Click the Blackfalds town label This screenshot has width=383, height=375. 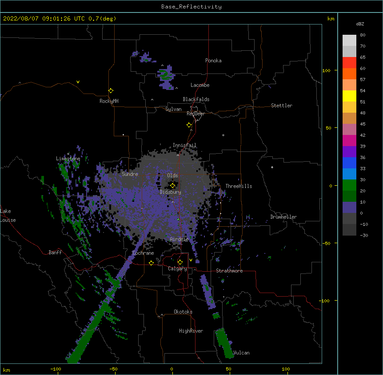click(196, 99)
